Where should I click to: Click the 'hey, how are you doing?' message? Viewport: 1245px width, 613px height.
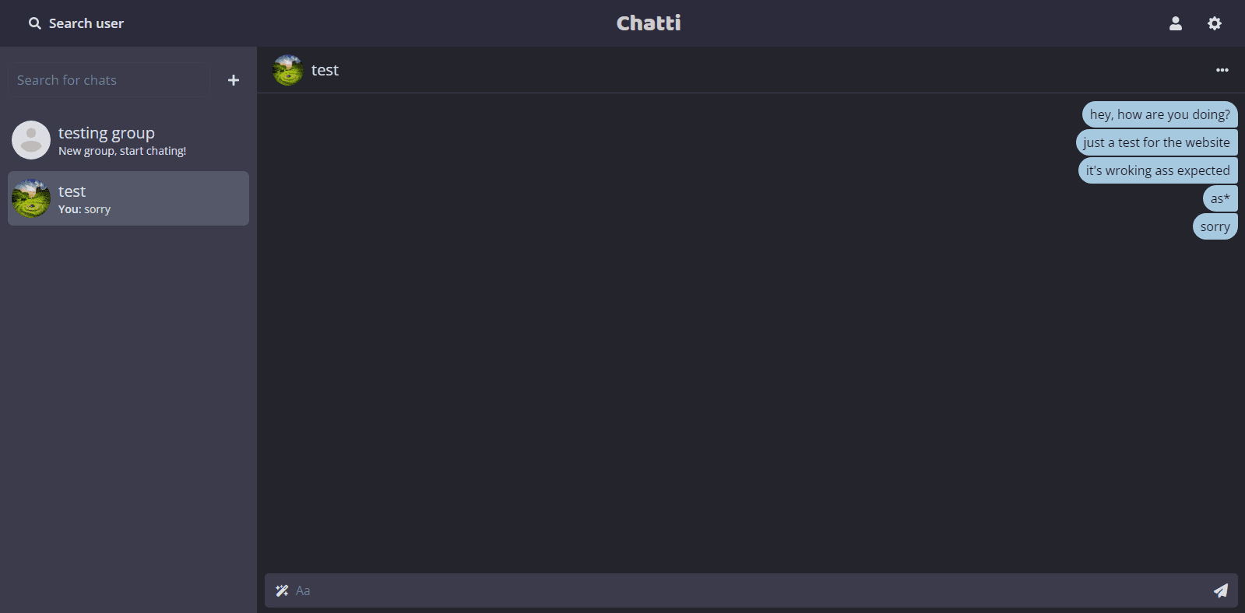point(1159,114)
